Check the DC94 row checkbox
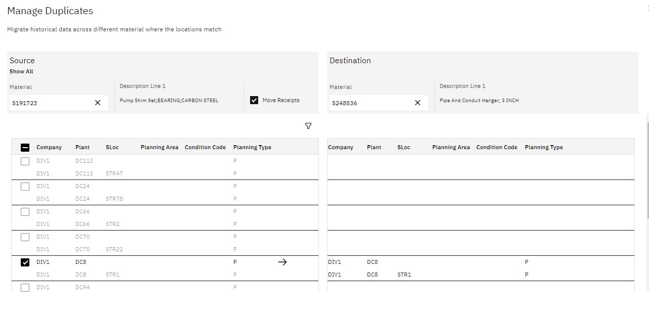 click(25, 287)
